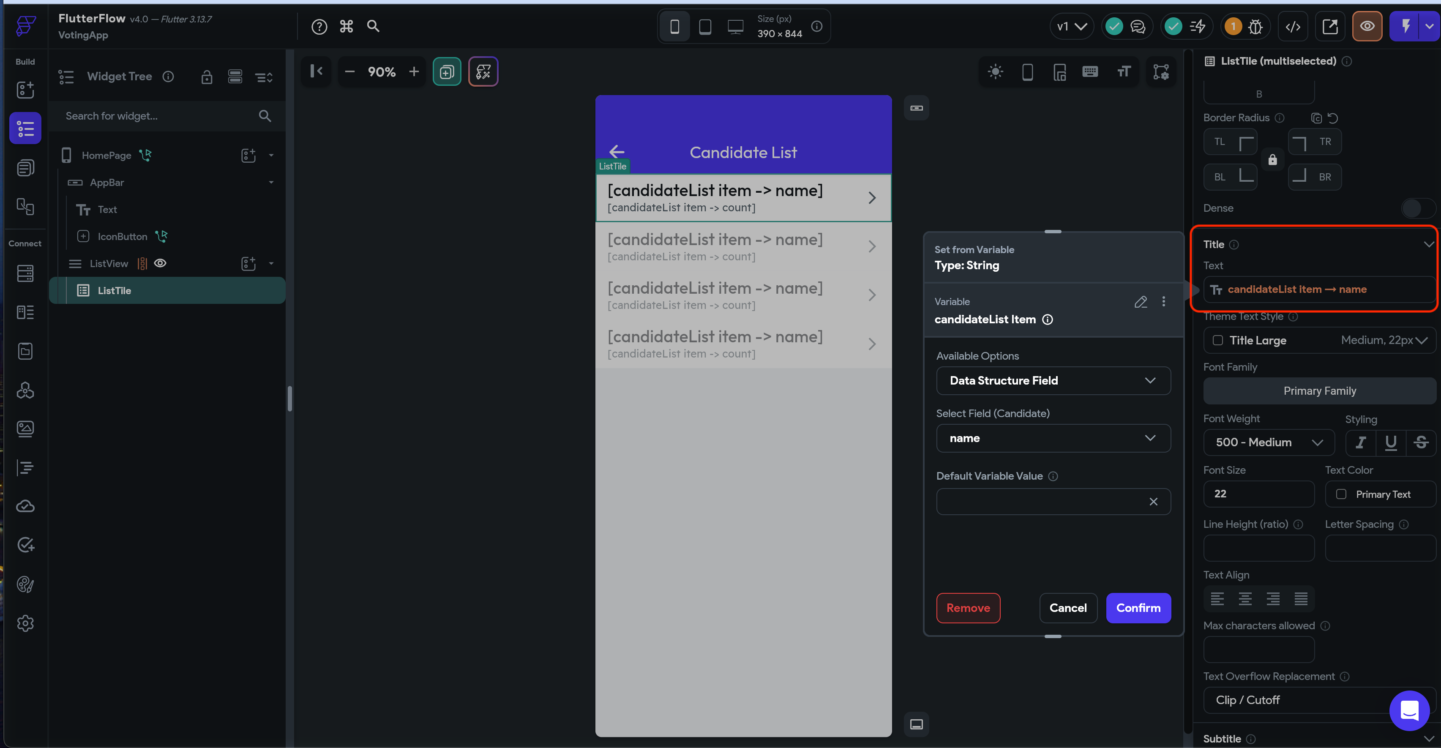Select justify text alignment

point(1301,599)
